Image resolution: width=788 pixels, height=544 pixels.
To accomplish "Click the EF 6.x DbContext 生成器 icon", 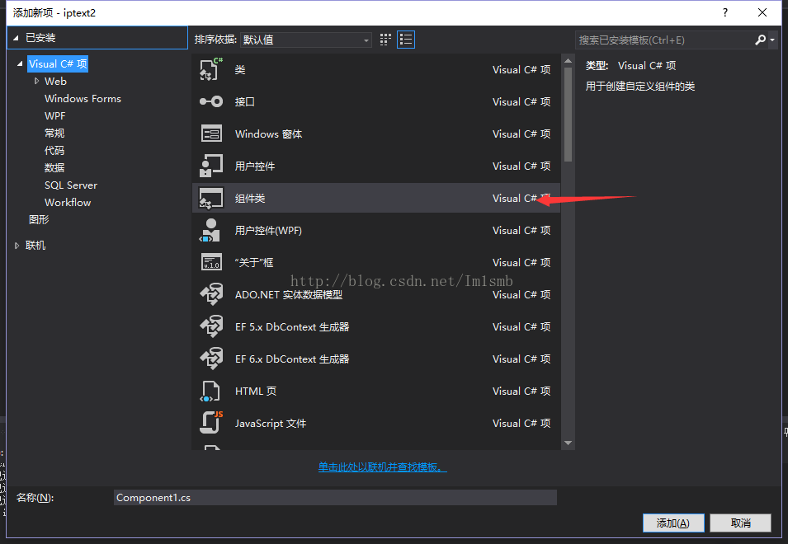I will 211,359.
